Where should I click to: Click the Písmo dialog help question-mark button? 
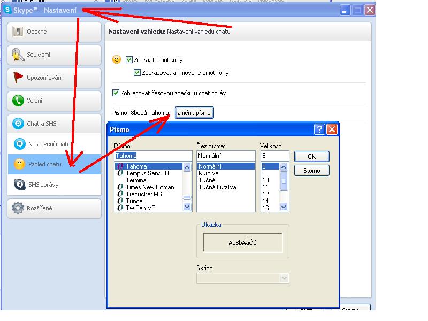pyautogui.click(x=319, y=129)
